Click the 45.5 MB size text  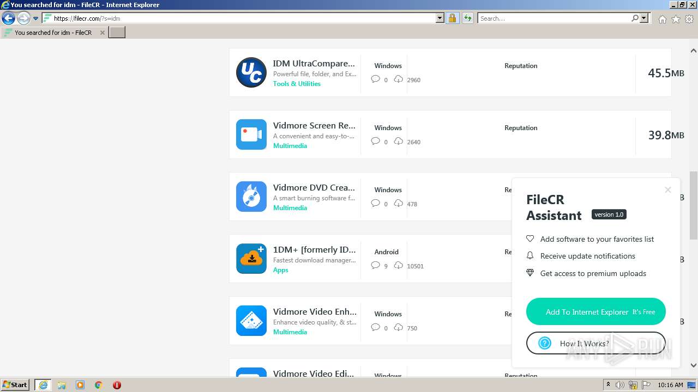666,73
